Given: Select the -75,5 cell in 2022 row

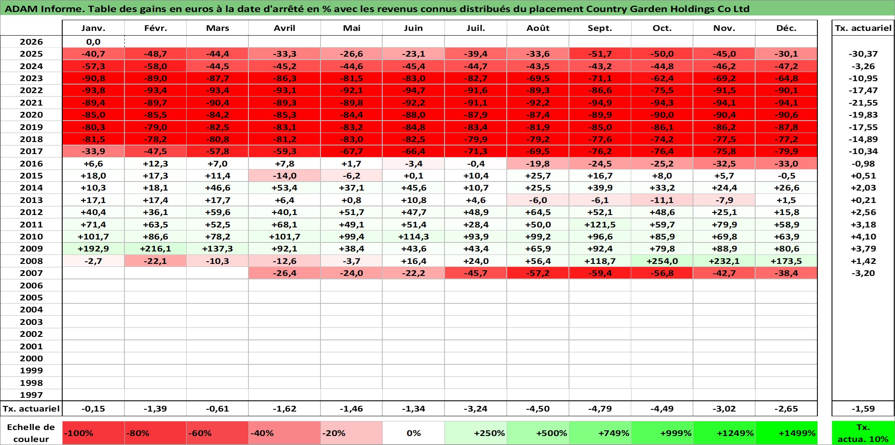Looking at the screenshot, I should click(662, 90).
